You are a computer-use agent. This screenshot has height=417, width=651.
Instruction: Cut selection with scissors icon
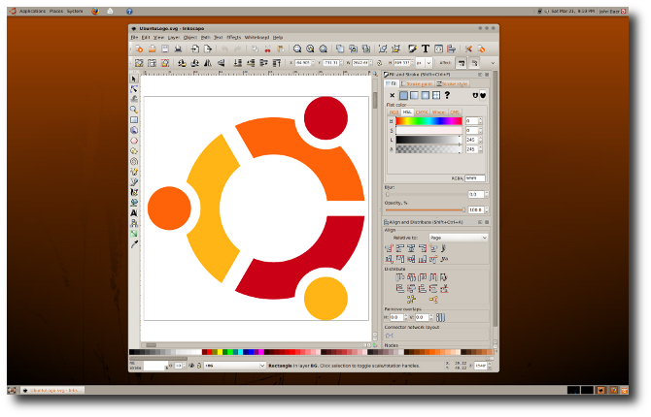[x=268, y=48]
